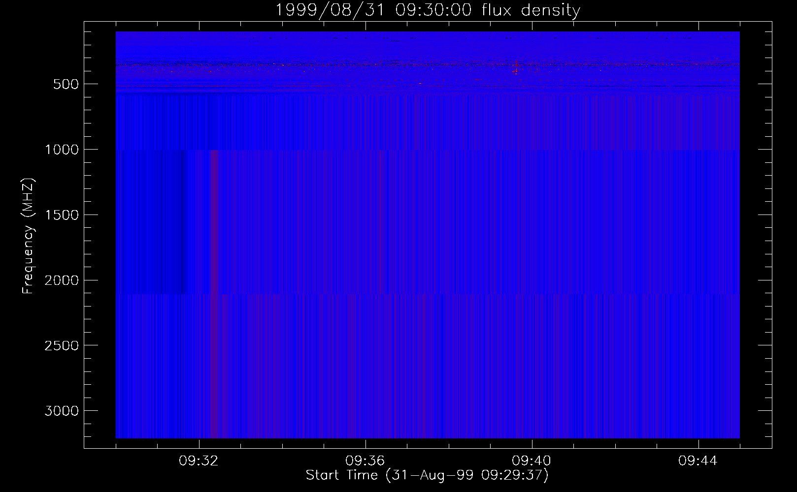Viewport: 797px width, 492px height.
Task: Click the 2000 frequency tick label
Action: pyautogui.click(x=62, y=280)
